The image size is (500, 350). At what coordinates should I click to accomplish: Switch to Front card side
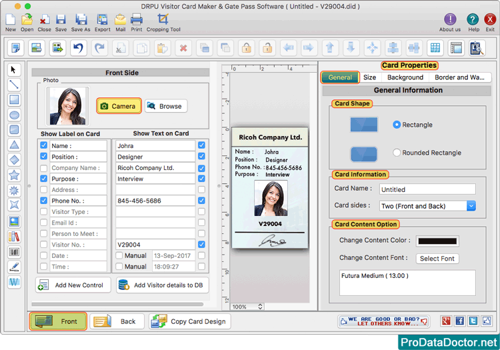coord(58,321)
